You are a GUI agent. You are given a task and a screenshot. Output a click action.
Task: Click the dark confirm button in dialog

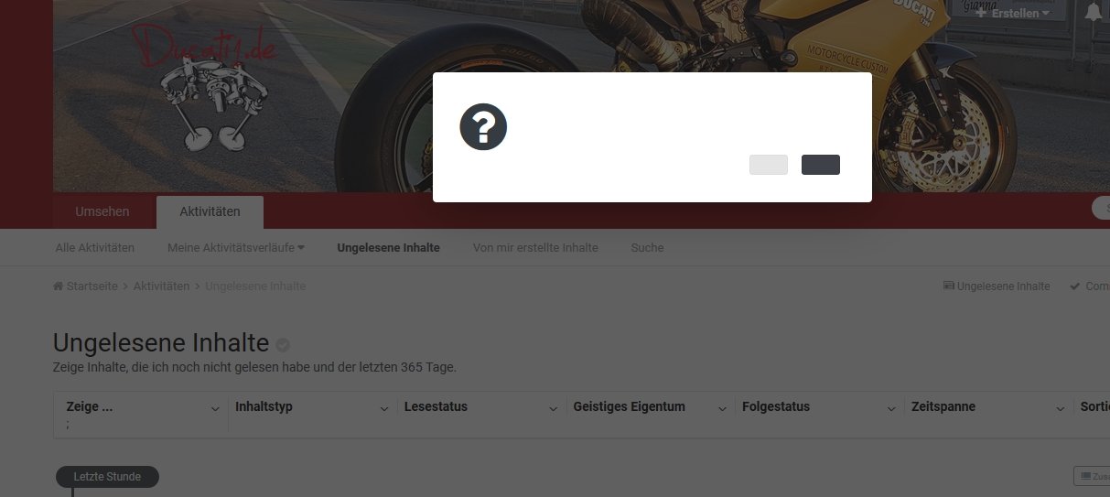click(x=821, y=165)
